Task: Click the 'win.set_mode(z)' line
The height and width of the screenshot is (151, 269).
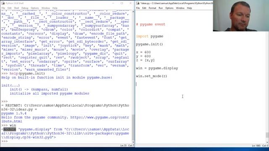Action: (x=151, y=76)
